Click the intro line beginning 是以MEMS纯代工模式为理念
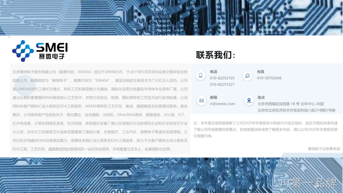The image size is (343, 193). click(100, 89)
